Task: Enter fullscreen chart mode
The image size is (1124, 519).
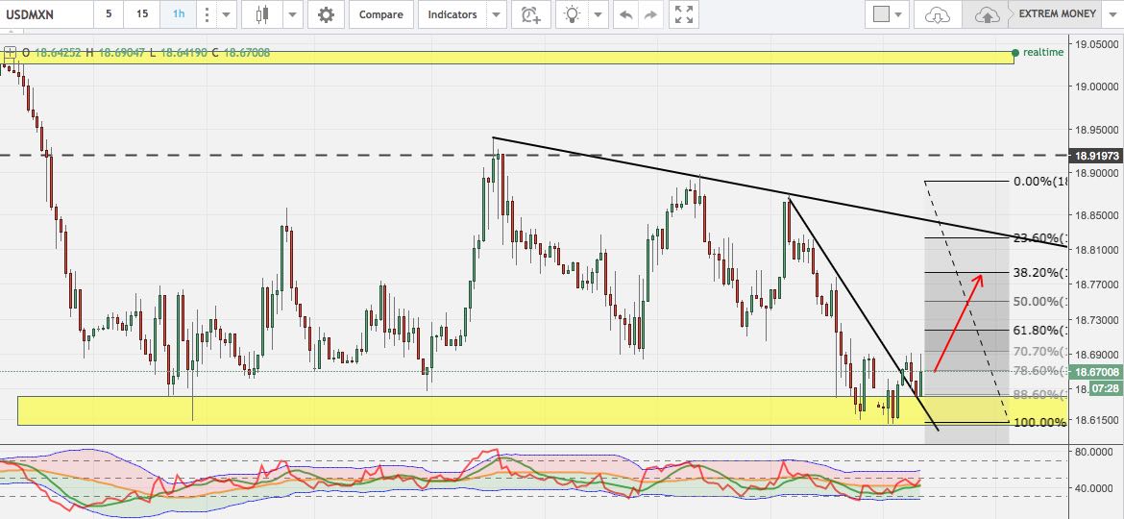Action: [683, 14]
